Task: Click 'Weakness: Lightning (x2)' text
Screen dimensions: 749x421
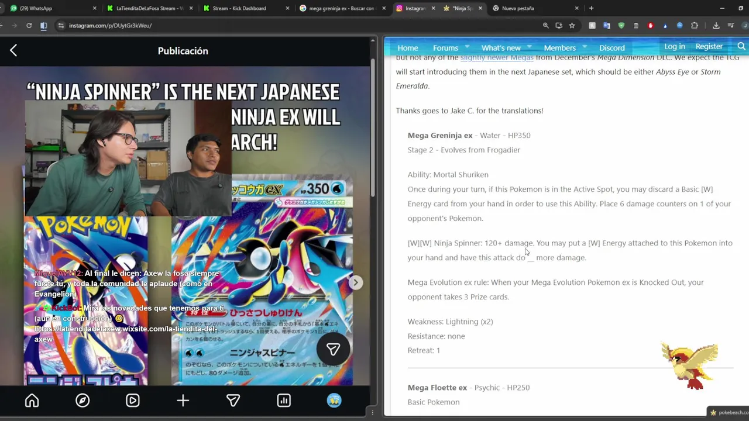Action: 451,322
